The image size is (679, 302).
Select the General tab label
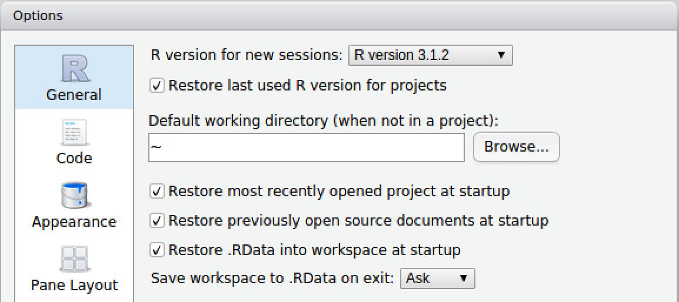(x=74, y=95)
